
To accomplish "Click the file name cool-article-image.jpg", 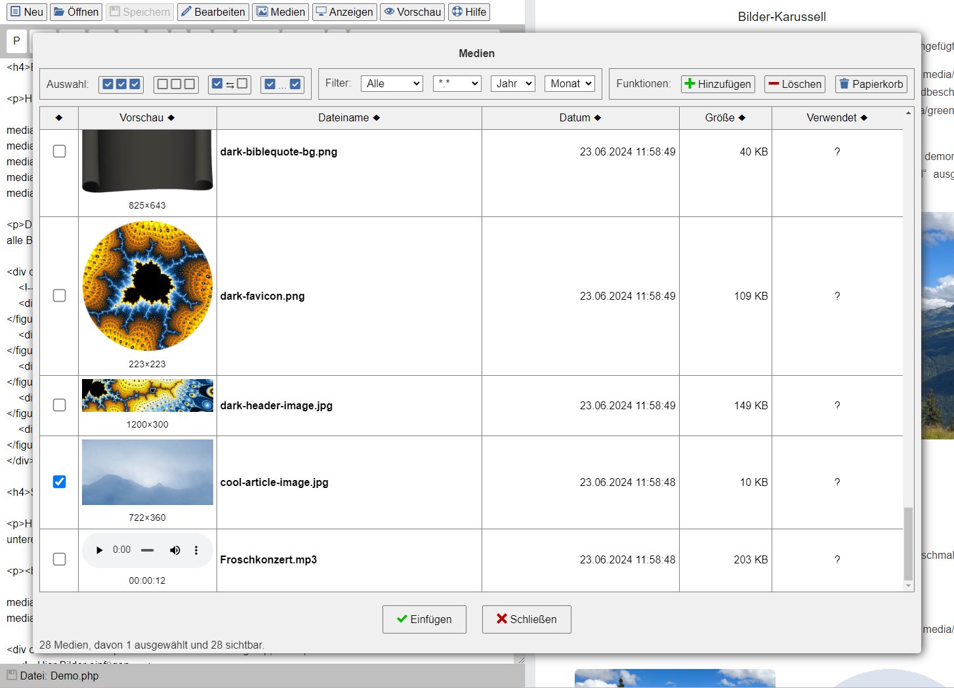I will 274,482.
